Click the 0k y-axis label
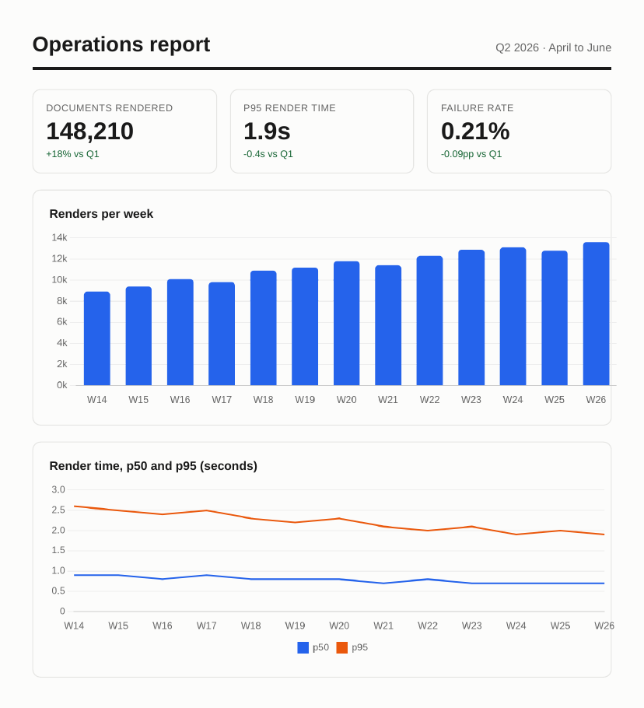 (61, 385)
